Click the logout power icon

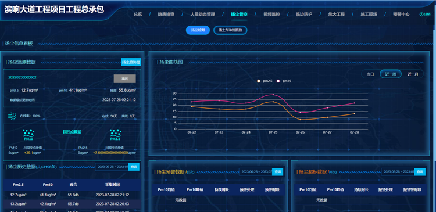(x=421, y=14)
